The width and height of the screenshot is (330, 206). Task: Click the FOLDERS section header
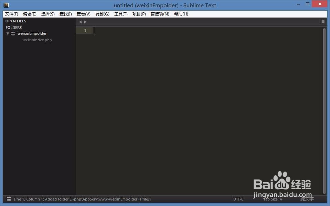point(13,27)
